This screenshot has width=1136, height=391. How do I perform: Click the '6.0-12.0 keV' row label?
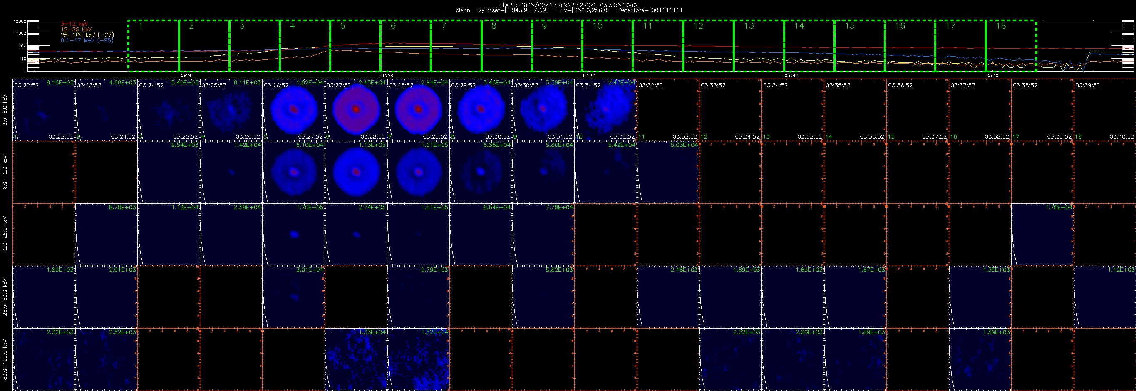(x=5, y=172)
